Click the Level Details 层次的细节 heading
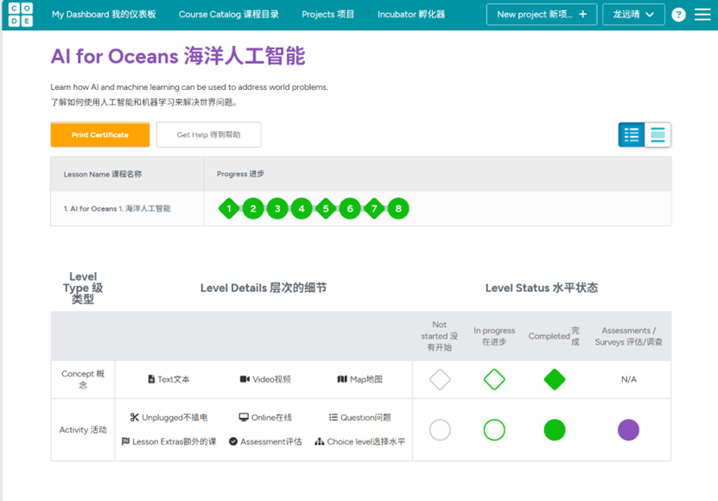Screen dimensions: 718x501 pyautogui.click(x=264, y=288)
